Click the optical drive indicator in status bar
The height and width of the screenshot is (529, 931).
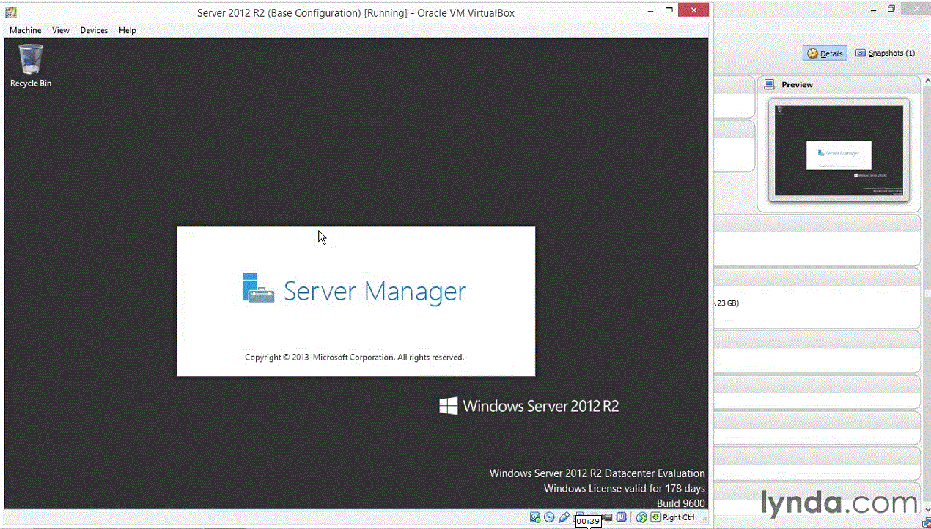(x=549, y=517)
